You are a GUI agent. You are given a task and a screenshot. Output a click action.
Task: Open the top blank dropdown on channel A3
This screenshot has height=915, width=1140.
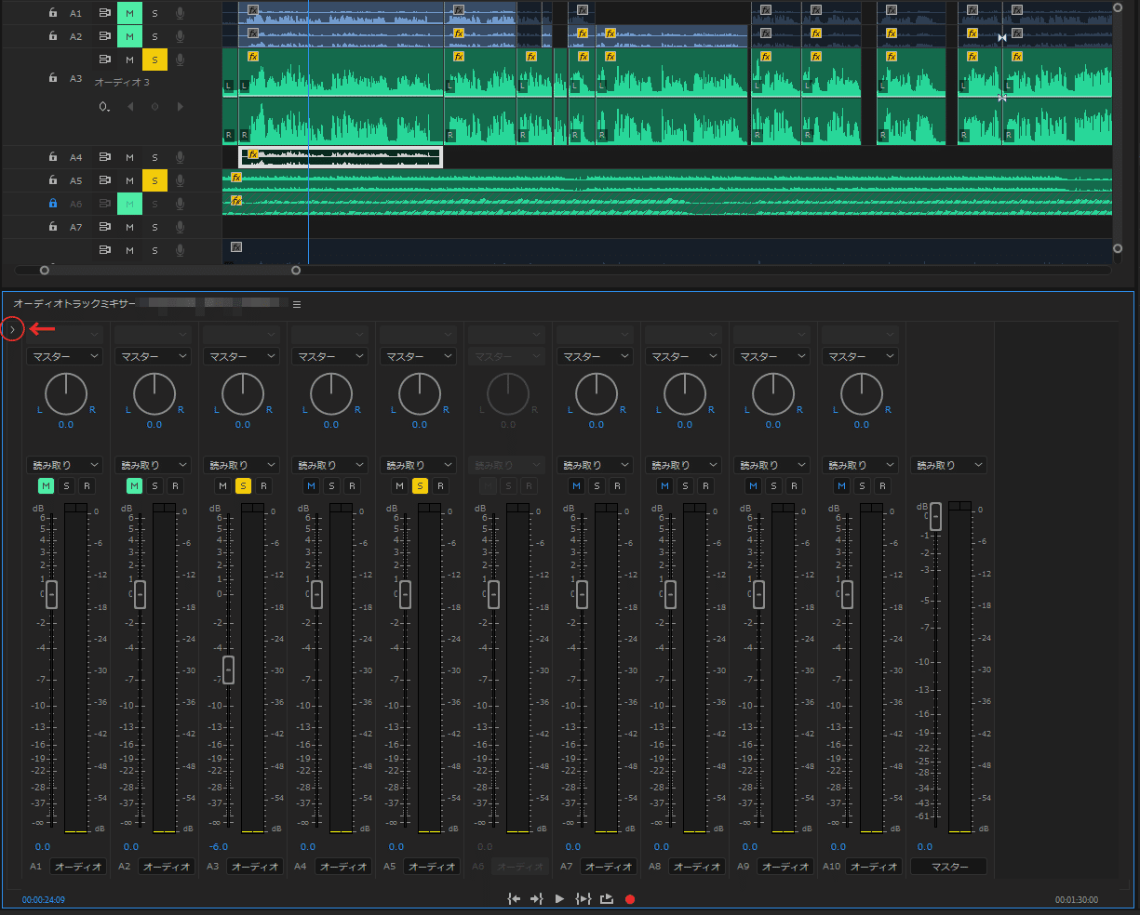coord(242,333)
